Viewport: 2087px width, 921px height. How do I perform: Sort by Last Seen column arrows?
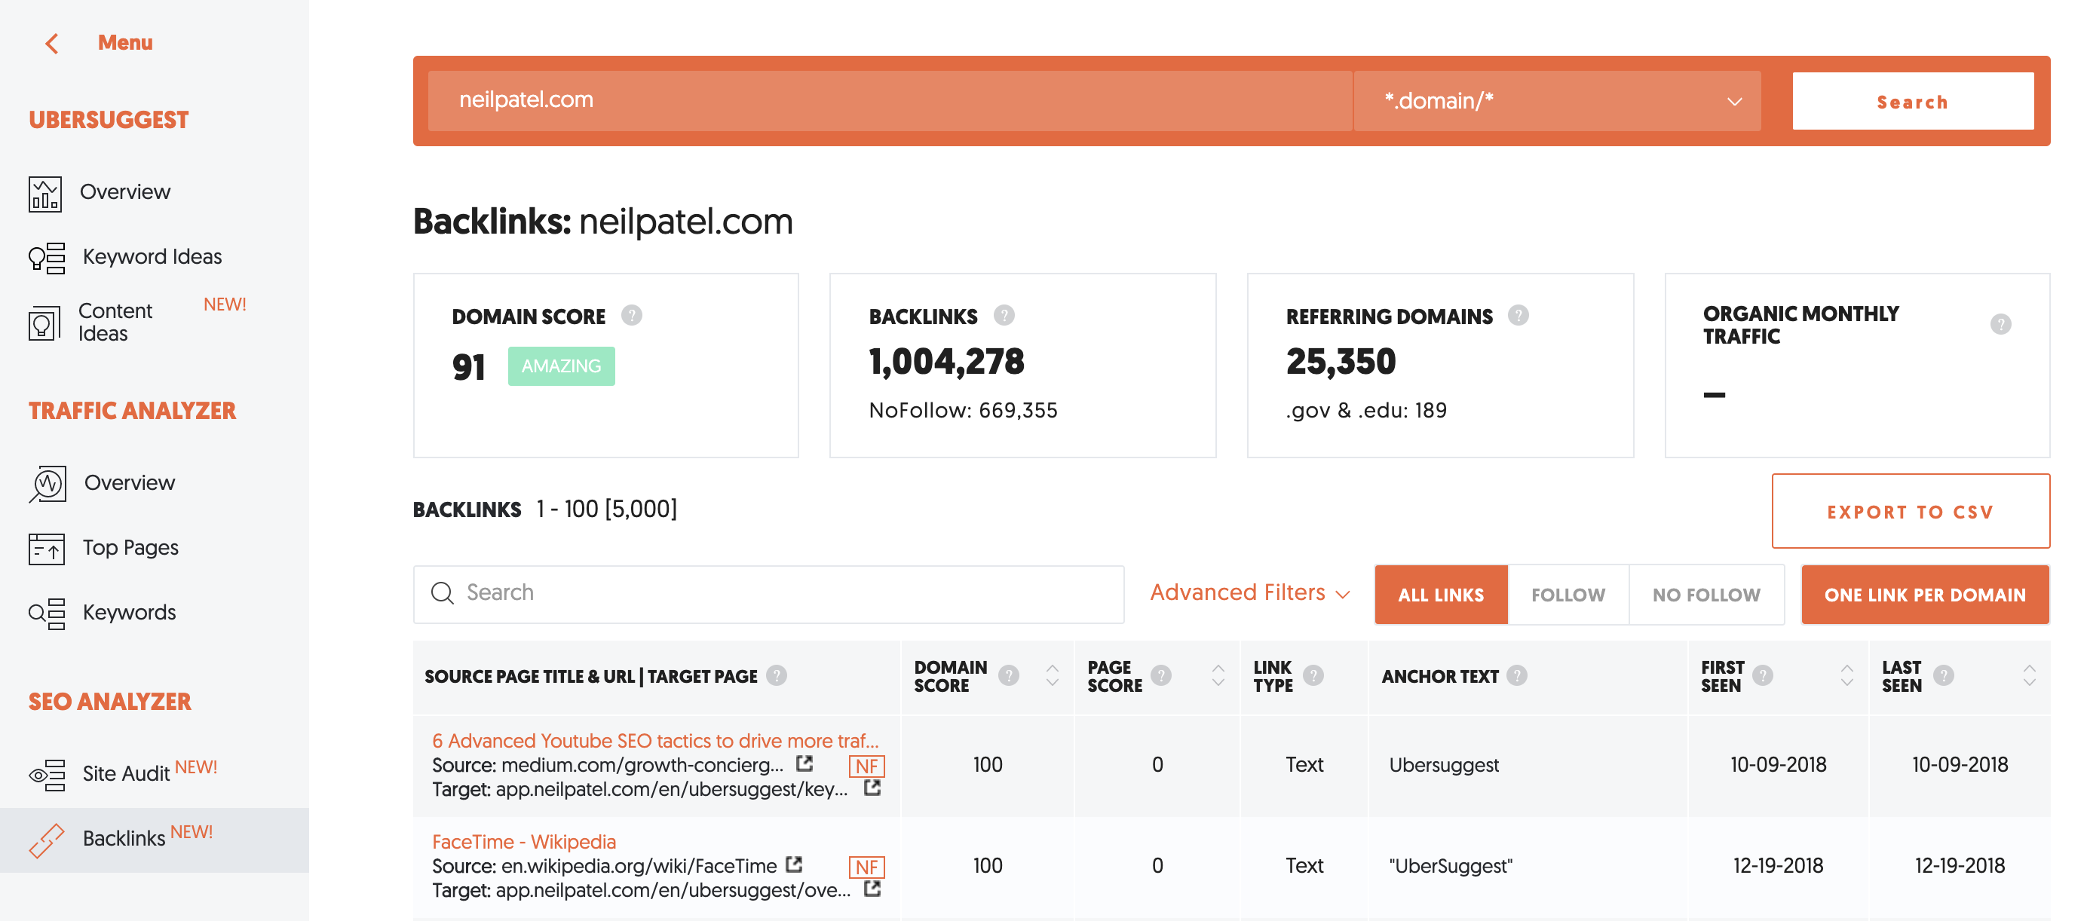click(x=2029, y=675)
